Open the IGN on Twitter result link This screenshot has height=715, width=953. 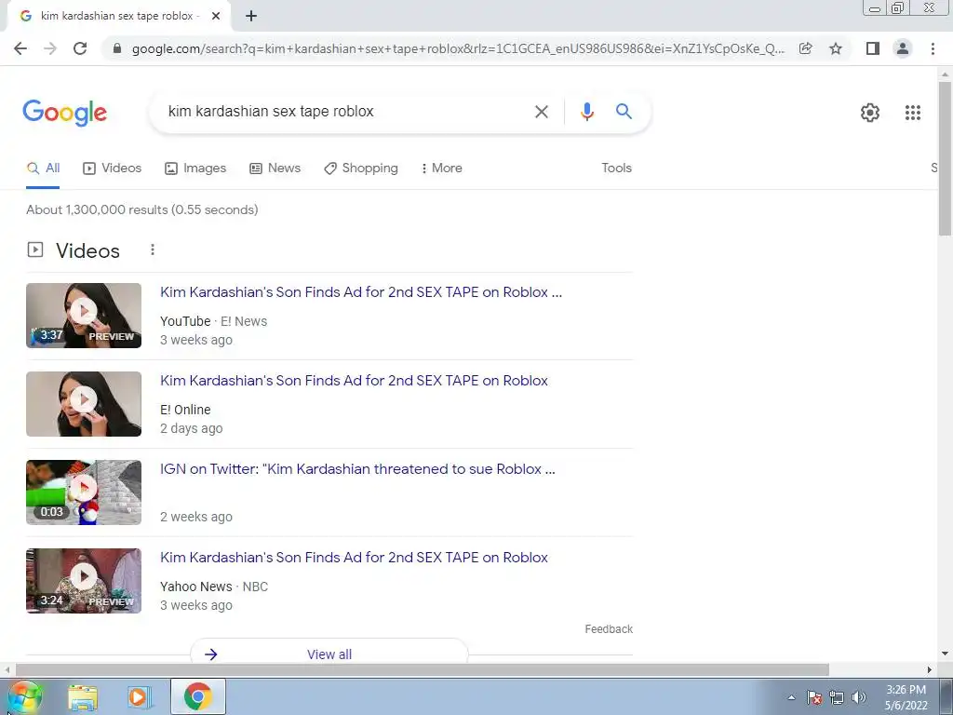[x=357, y=469]
